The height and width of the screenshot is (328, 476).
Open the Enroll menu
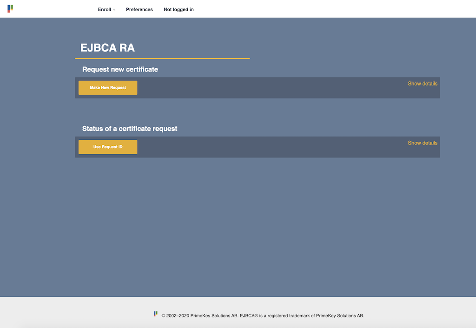104,9
